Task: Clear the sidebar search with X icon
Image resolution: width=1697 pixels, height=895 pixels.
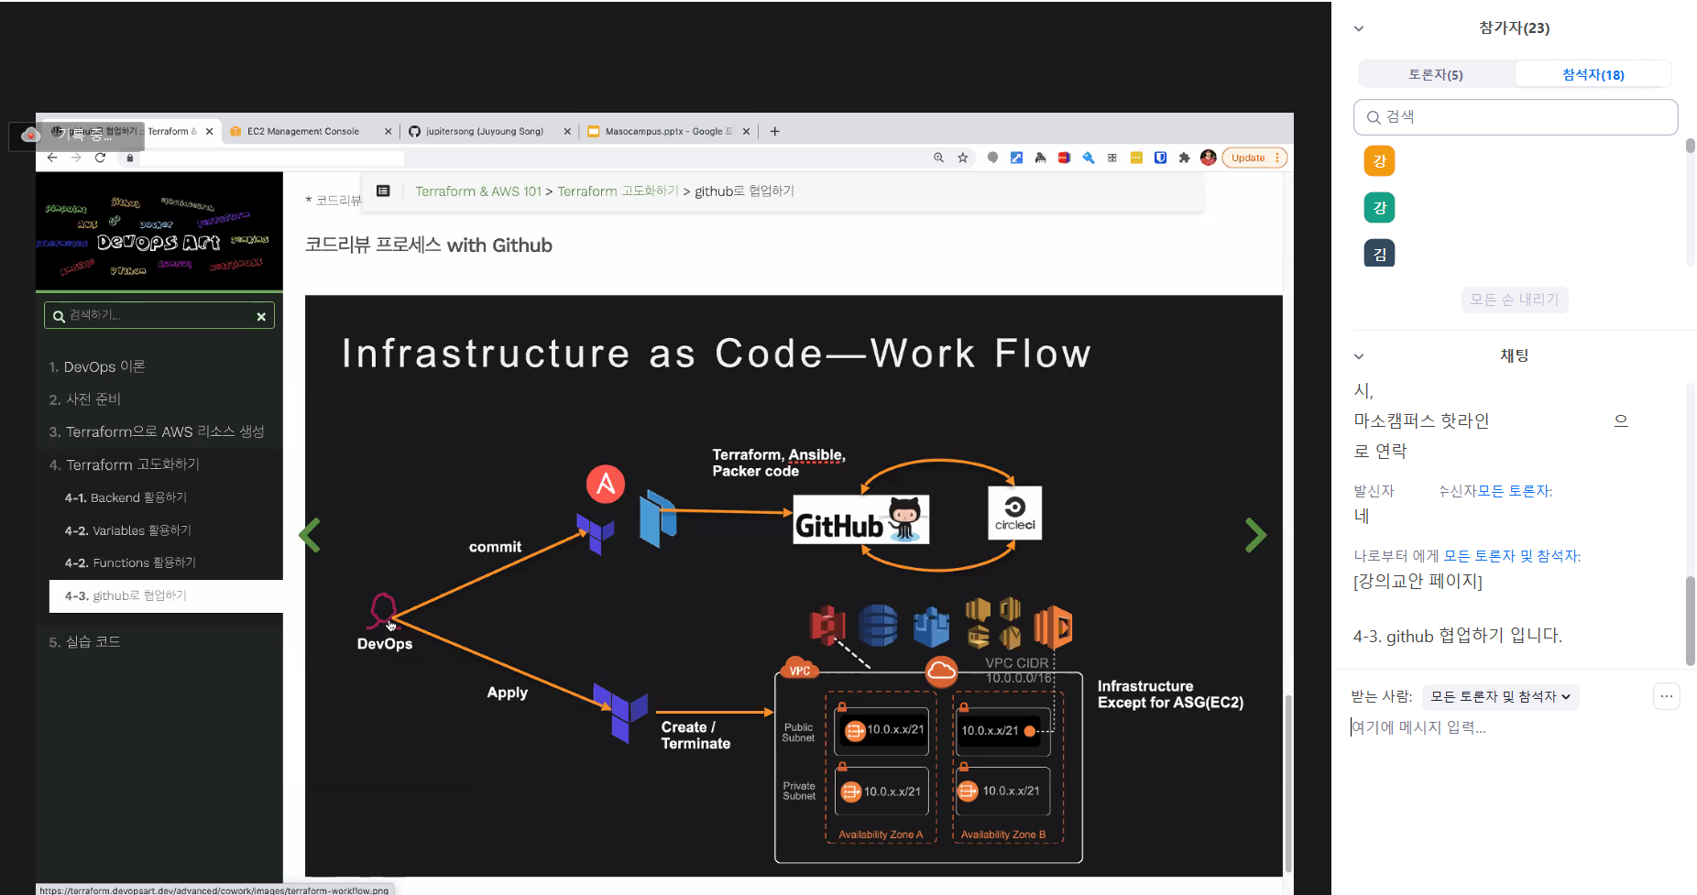Action: 261,316
